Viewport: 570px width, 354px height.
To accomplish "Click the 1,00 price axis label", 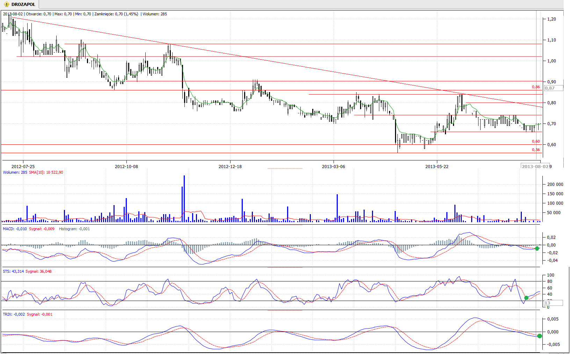I will (552, 61).
